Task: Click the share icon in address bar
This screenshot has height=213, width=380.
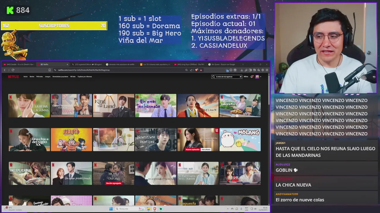Action: pos(191,70)
